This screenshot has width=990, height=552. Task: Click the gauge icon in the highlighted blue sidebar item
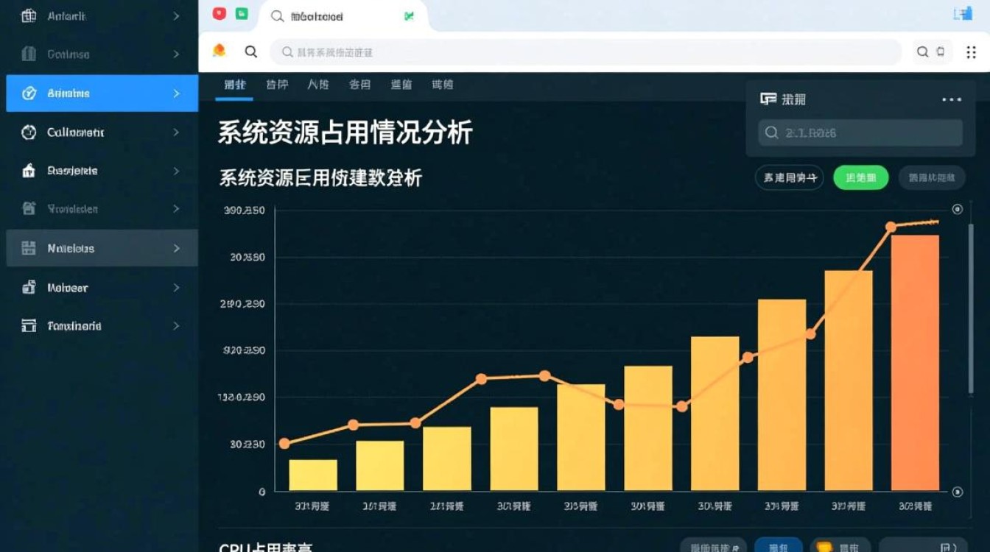click(x=29, y=93)
